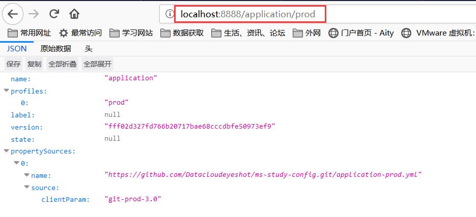This screenshot has height=217, width=476.
Task: Switch to the 头 tab
Action: (89, 48)
